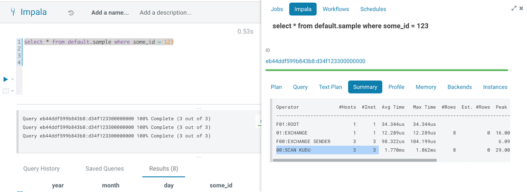Click first query log line

[x=117, y=118]
